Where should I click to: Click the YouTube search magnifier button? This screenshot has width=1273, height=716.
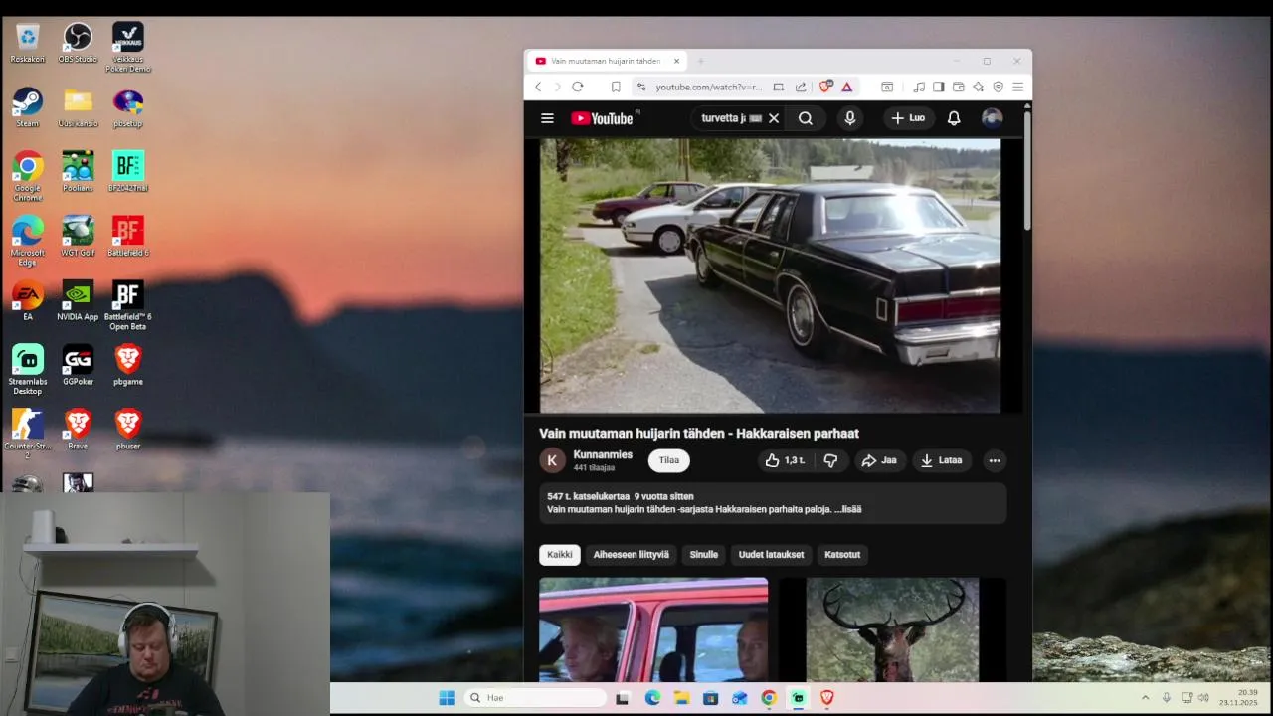[x=806, y=118]
